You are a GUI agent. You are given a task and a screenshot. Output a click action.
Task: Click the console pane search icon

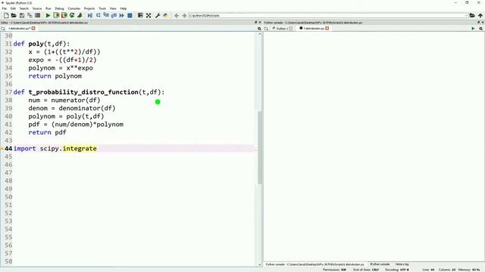tap(481, 29)
